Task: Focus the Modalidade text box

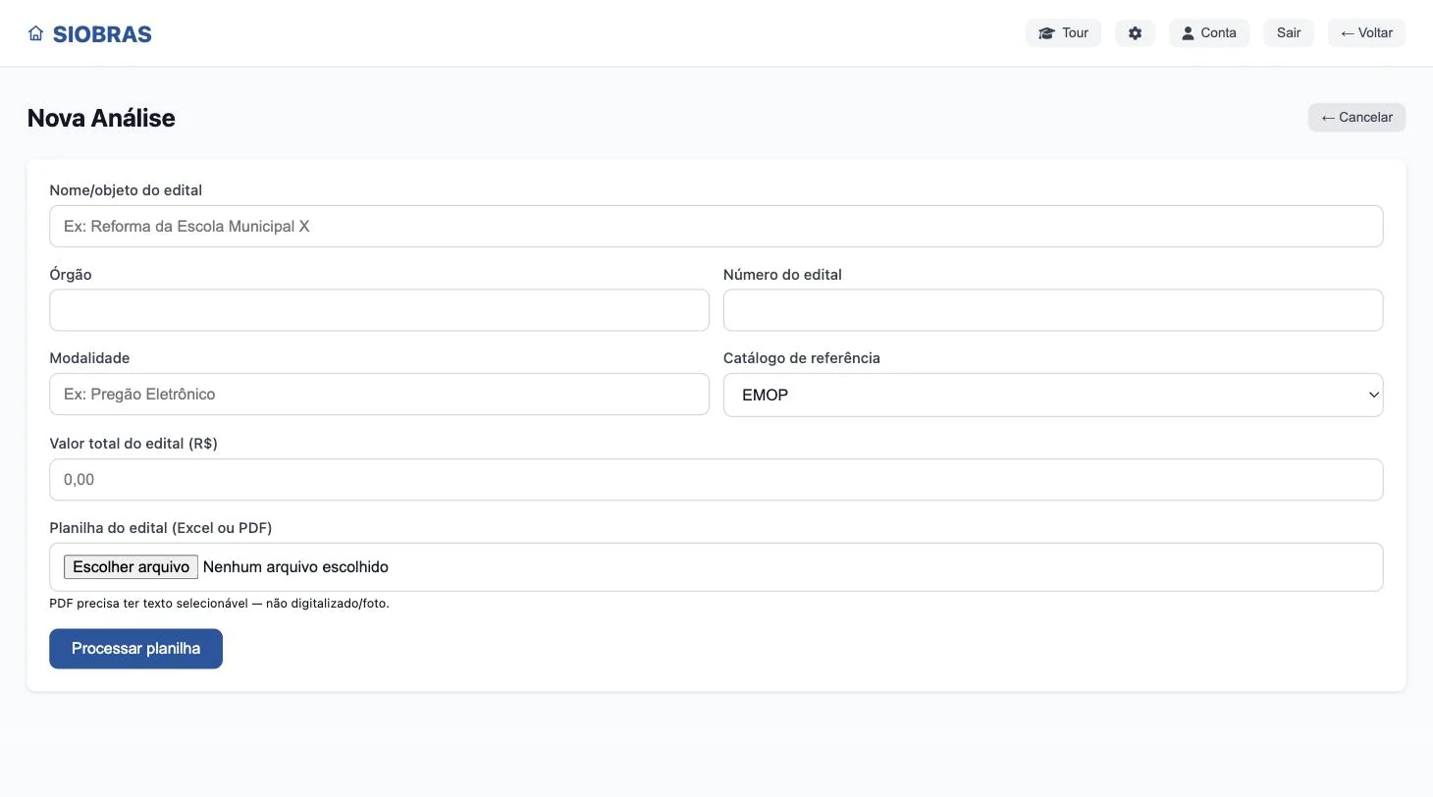Action: tap(380, 395)
